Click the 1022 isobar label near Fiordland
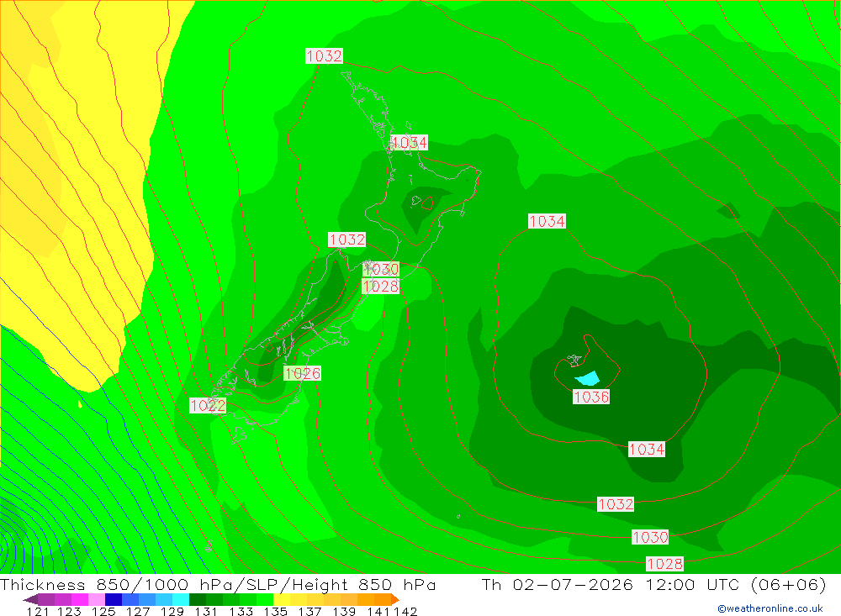Viewport: 841px width, 616px height. (x=208, y=405)
